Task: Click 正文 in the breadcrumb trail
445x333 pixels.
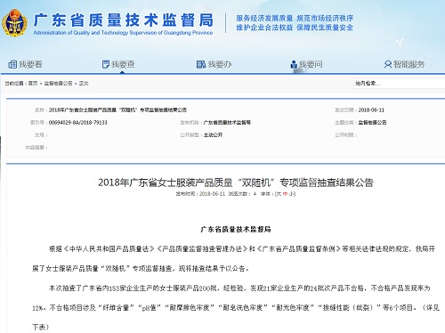Action: 84,84
